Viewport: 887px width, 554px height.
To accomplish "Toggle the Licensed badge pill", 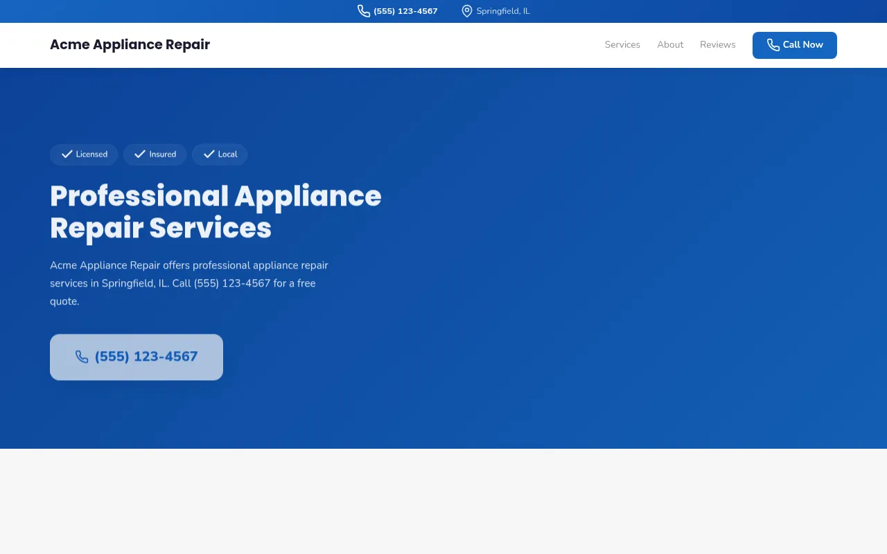I will [x=84, y=154].
